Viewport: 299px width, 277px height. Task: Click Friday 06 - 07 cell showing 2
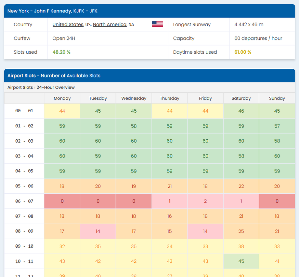(205, 201)
